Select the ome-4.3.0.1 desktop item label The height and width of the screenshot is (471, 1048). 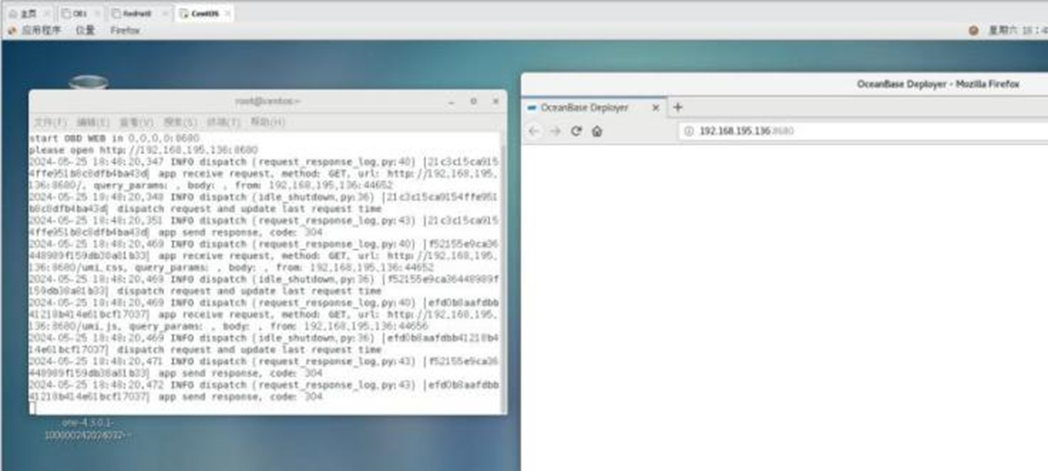(x=88, y=429)
